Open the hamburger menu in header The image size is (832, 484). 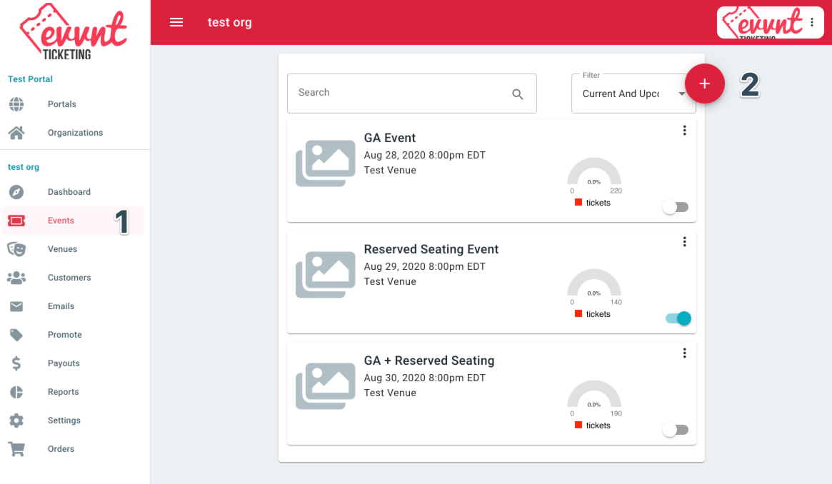point(176,22)
